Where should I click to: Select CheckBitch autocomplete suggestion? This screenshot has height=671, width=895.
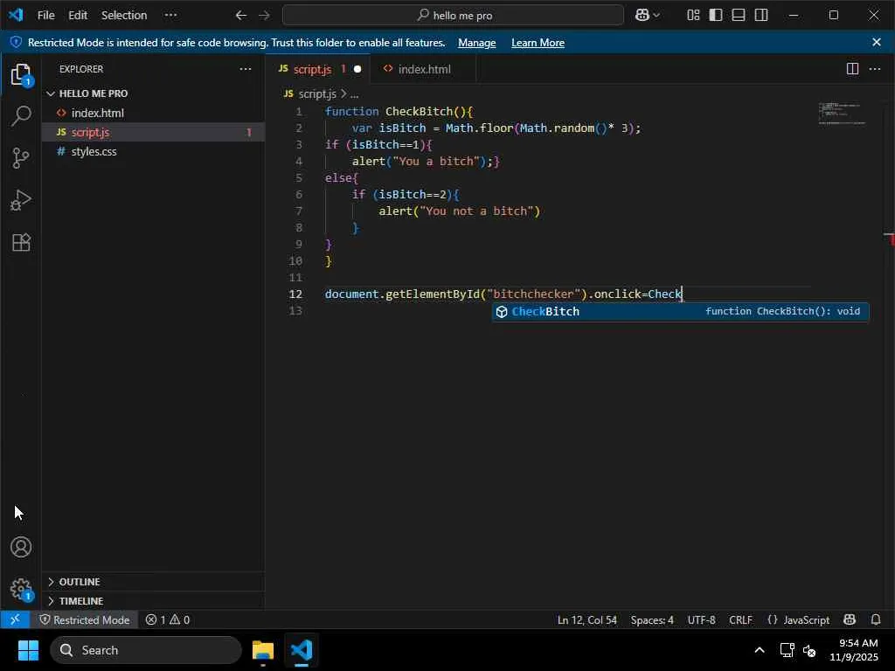pyautogui.click(x=545, y=312)
